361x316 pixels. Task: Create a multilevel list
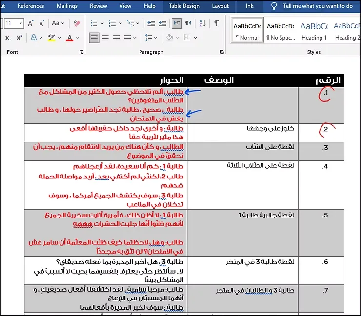click(130, 23)
